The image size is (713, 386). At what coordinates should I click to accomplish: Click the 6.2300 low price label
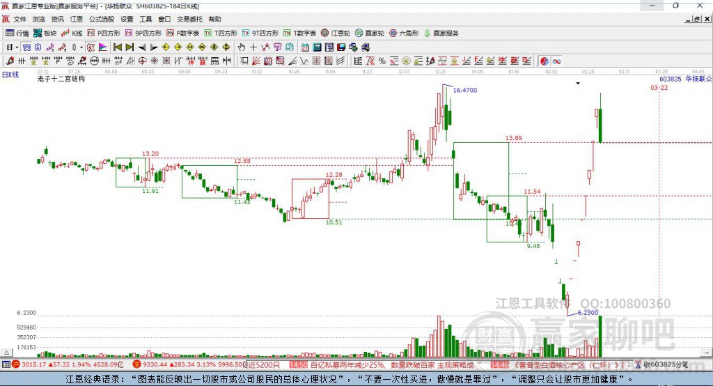pos(588,312)
